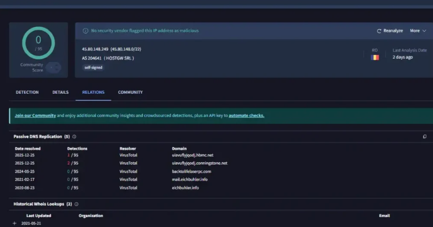The image size is (433, 227).
Task: Click the AS 204641 HOSTGW SRL text
Action: tap(108, 58)
